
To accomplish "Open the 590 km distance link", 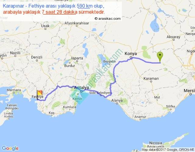I will [83, 6].
